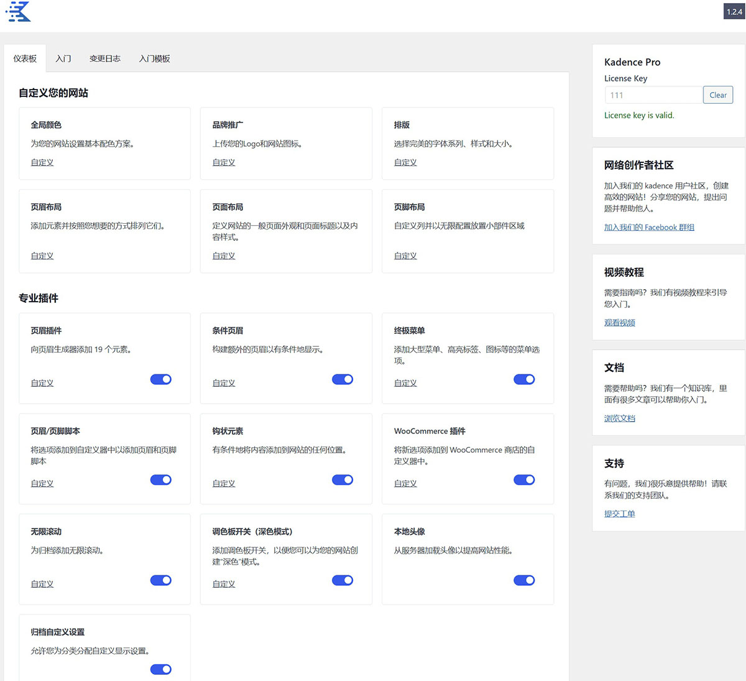Click 自定义 link in WooCommerce 插件 card
The image size is (746, 681).
(x=405, y=483)
